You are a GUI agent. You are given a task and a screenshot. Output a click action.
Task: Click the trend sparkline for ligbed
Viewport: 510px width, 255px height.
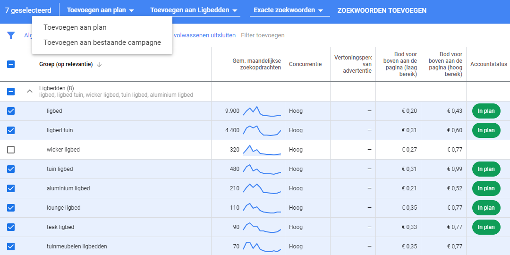click(x=262, y=111)
